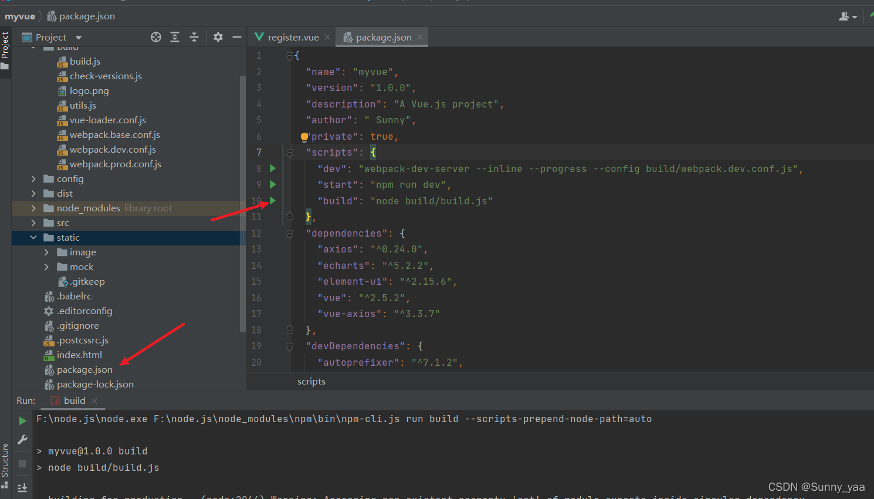The image size is (874, 499).
Task: Close the register.vue tab
Action: coord(327,37)
